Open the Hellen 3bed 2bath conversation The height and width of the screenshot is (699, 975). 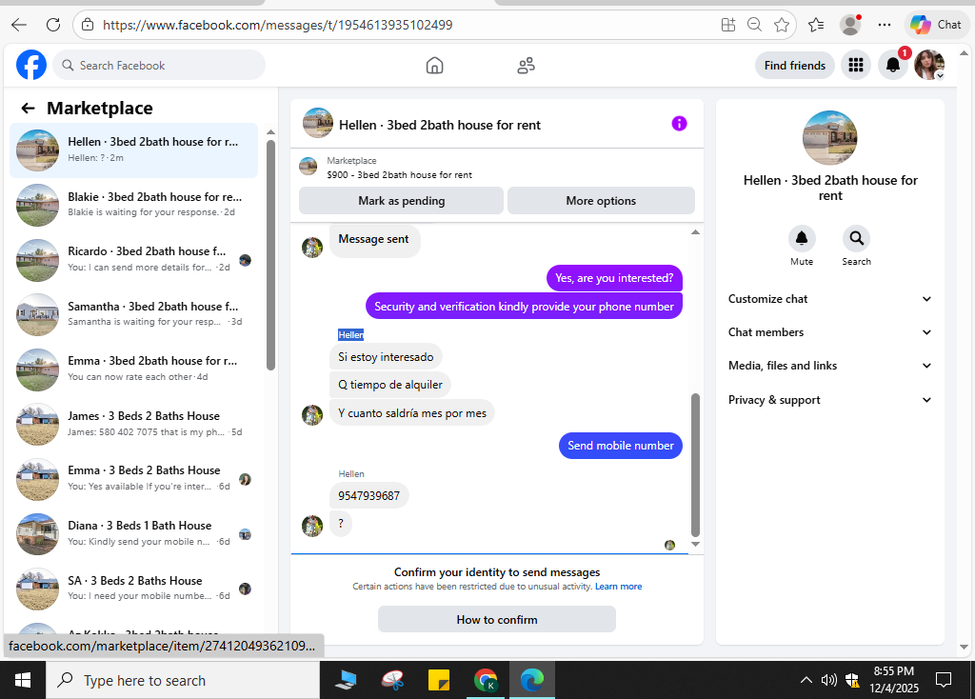(x=133, y=150)
